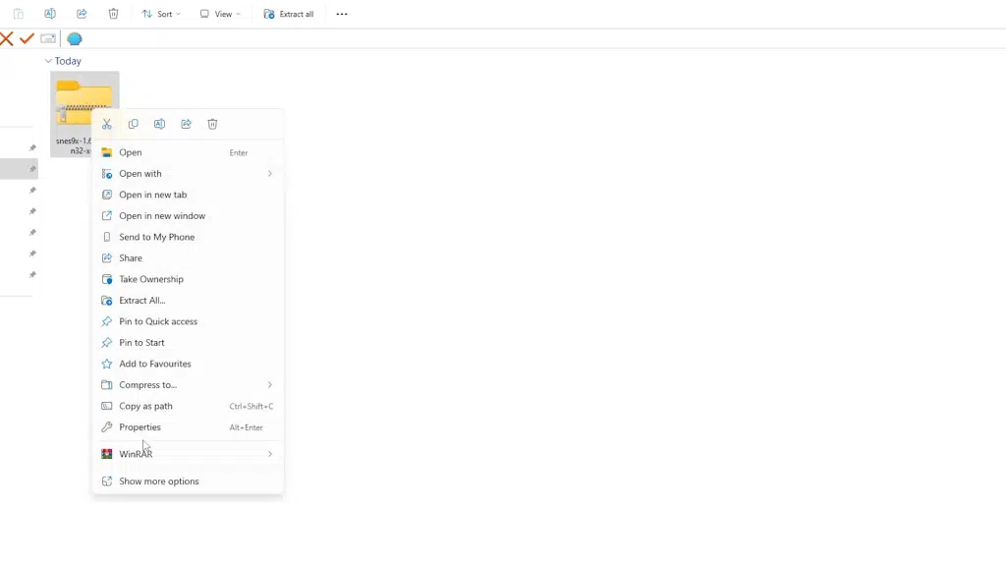Choose Open in new tab
This screenshot has height=566, width=1006.
[x=188, y=195]
